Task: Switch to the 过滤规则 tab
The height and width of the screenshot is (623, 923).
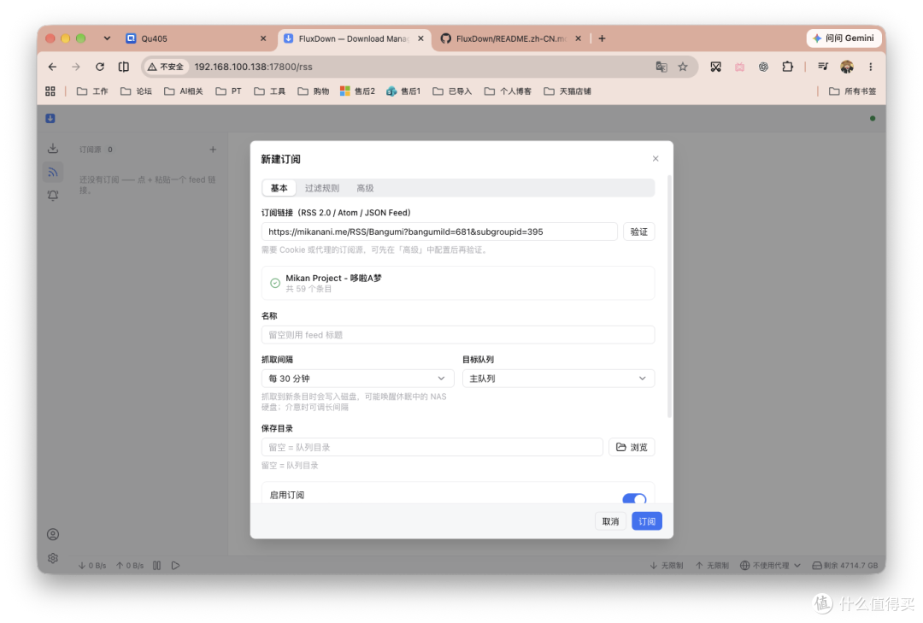Action: coord(322,188)
